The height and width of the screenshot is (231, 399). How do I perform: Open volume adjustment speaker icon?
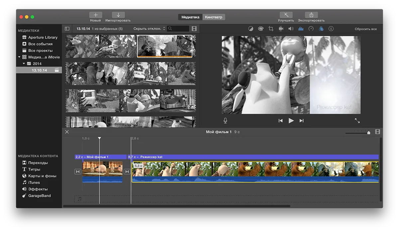291,29
